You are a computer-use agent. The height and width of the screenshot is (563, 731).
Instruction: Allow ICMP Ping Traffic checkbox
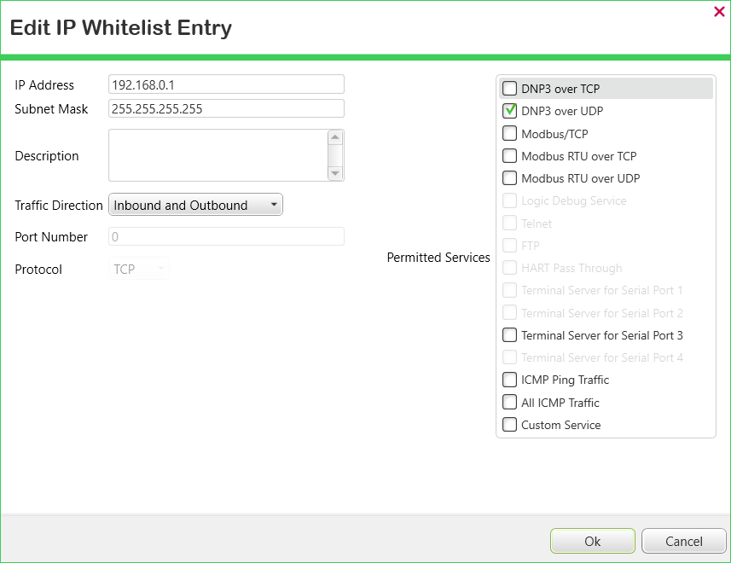[x=509, y=380]
